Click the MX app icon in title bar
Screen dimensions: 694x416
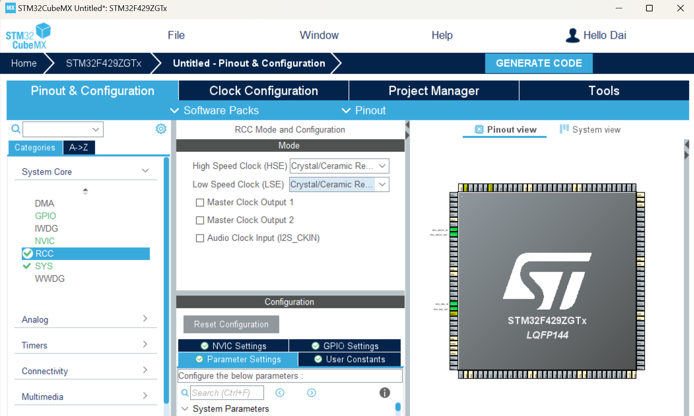(10, 8)
